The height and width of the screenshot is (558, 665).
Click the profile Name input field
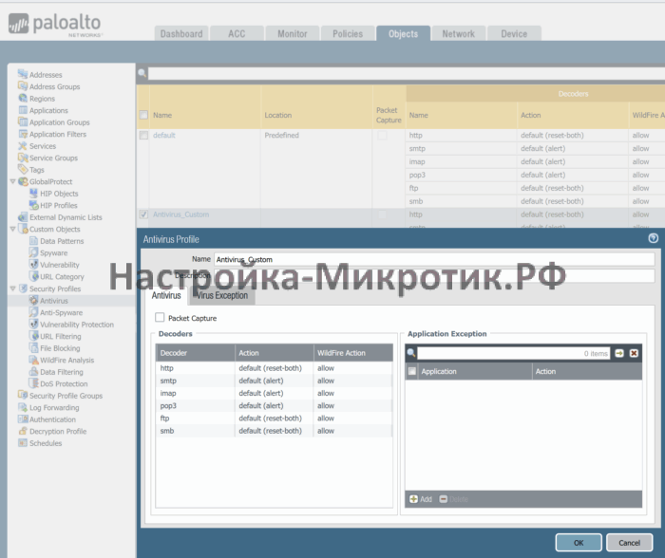434,259
